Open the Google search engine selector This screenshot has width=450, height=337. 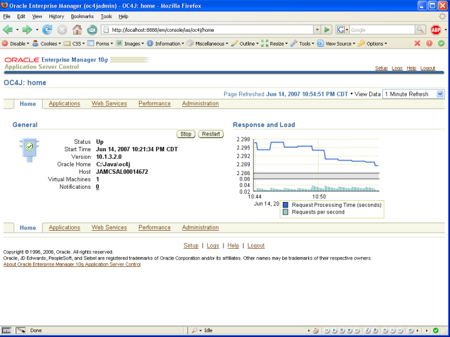[342, 29]
